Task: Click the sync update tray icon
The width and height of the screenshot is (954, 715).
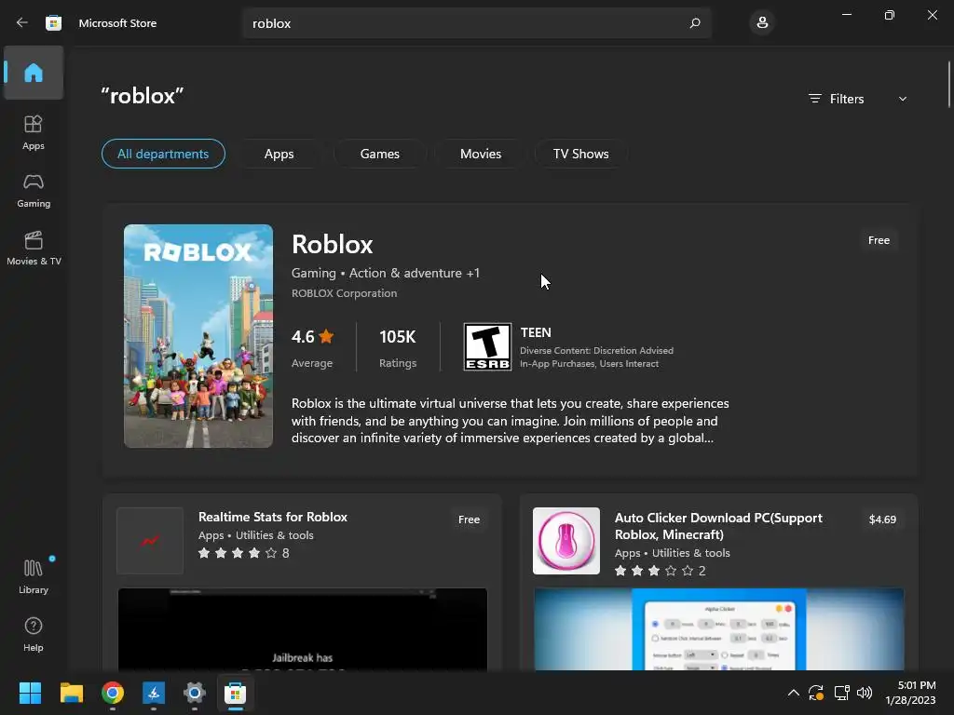Action: click(x=816, y=693)
